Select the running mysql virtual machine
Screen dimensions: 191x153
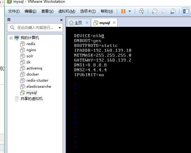tap(32, 93)
